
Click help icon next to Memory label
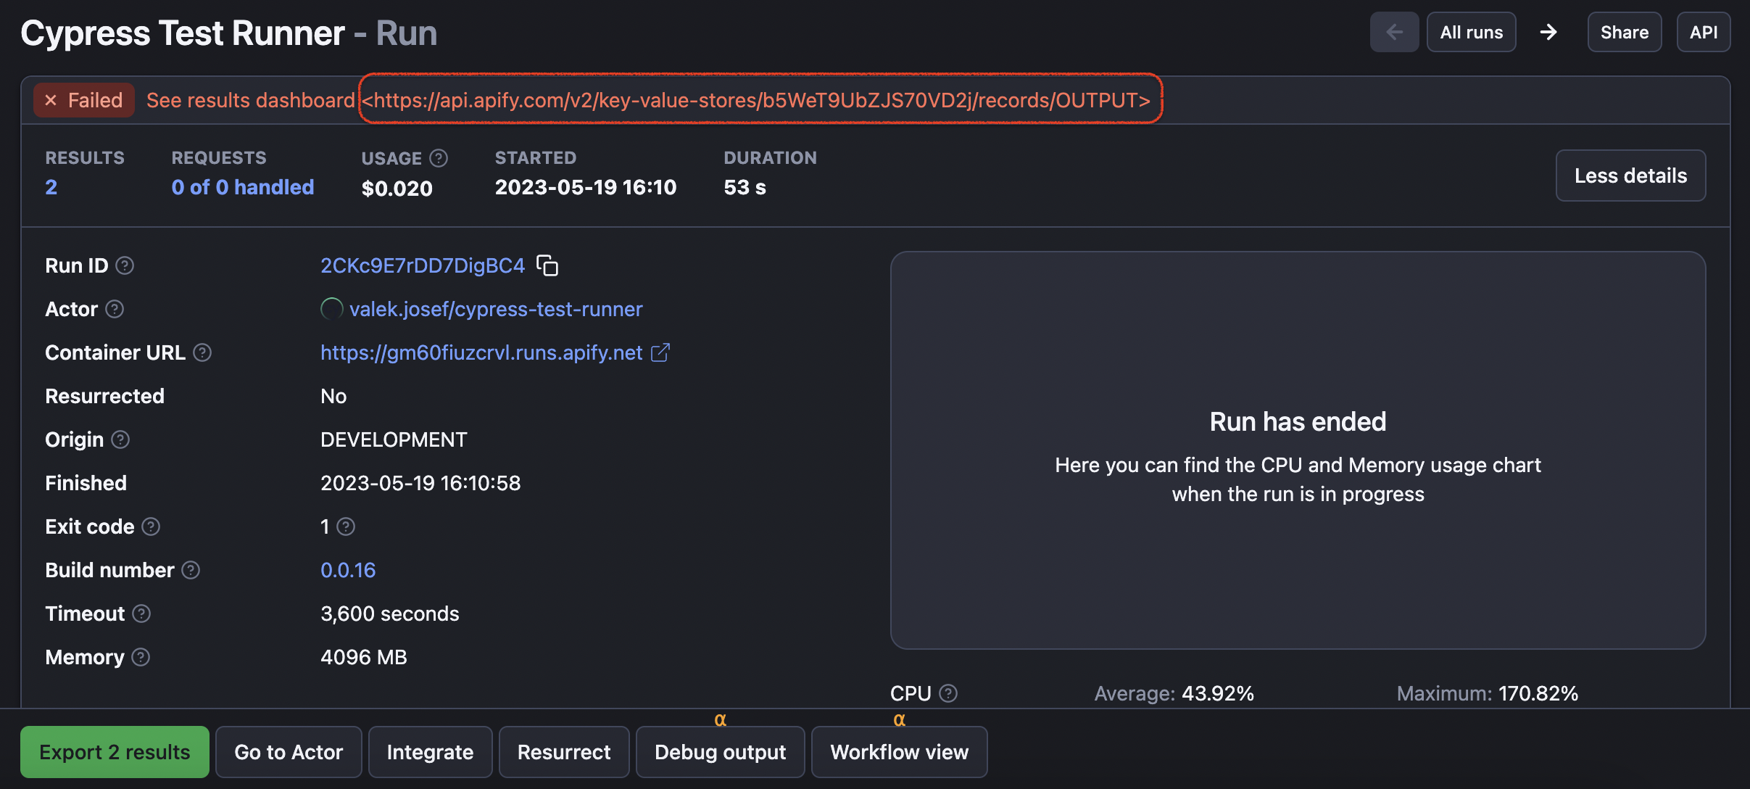pyautogui.click(x=141, y=657)
